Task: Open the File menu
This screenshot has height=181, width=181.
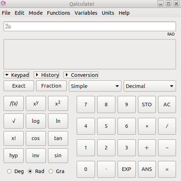Action: coord(6,13)
